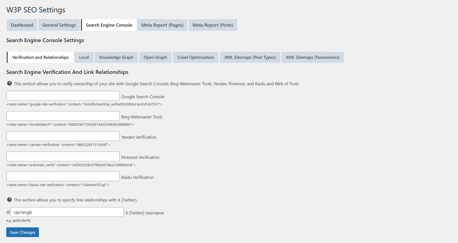Switch to the Local sub-tab
Screen dimensions: 458x243
coord(84,57)
